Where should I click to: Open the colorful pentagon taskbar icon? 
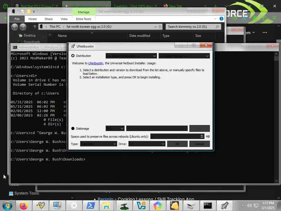tap(158, 206)
